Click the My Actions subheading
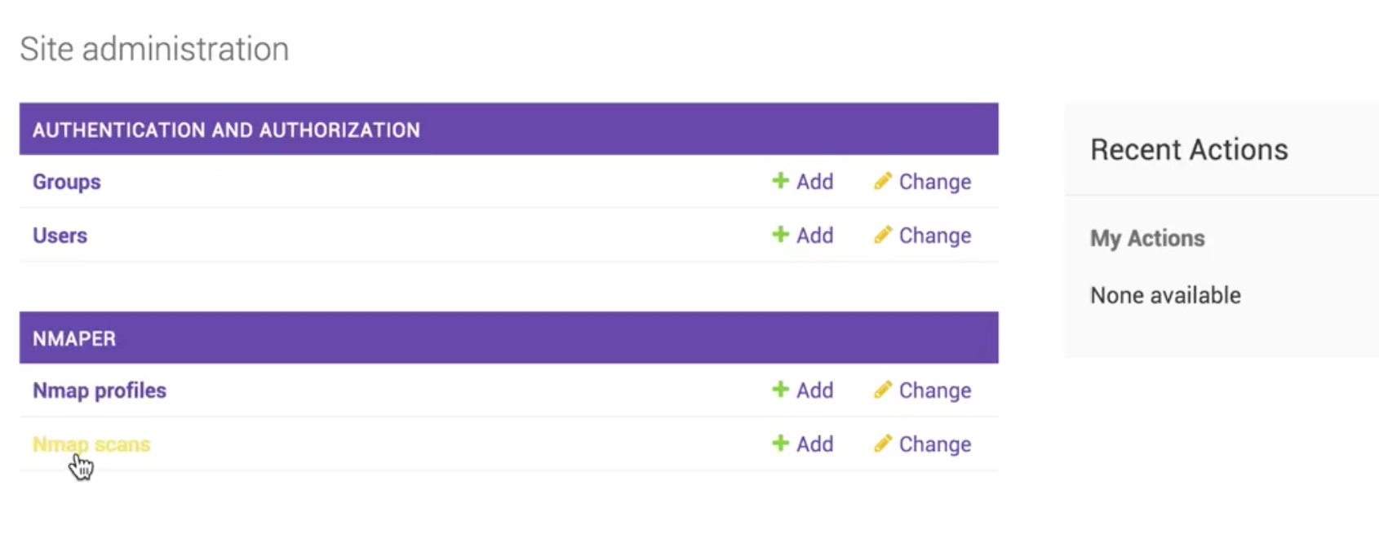Screen dimensions: 1379x543 click(1147, 238)
